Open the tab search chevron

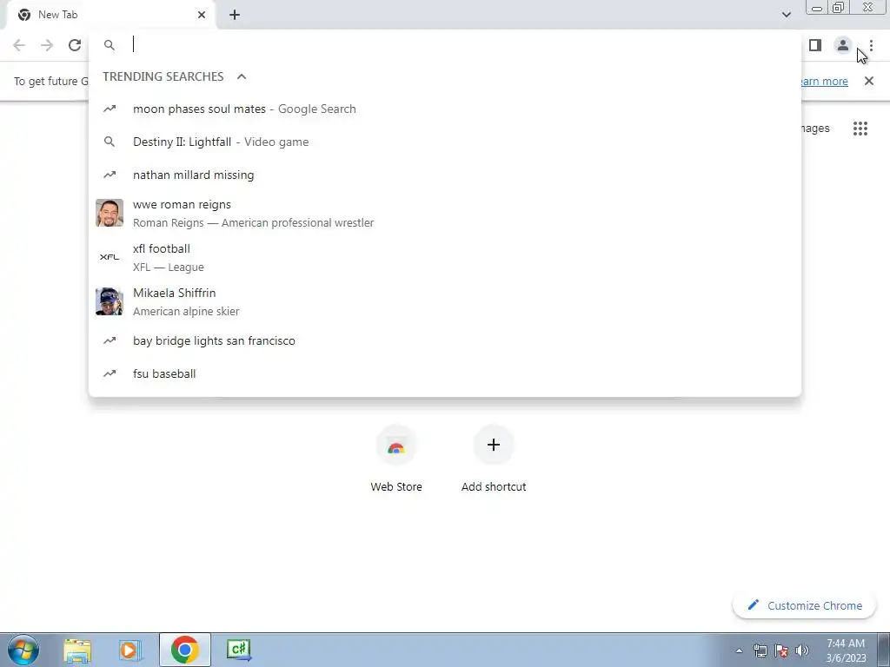tap(786, 15)
